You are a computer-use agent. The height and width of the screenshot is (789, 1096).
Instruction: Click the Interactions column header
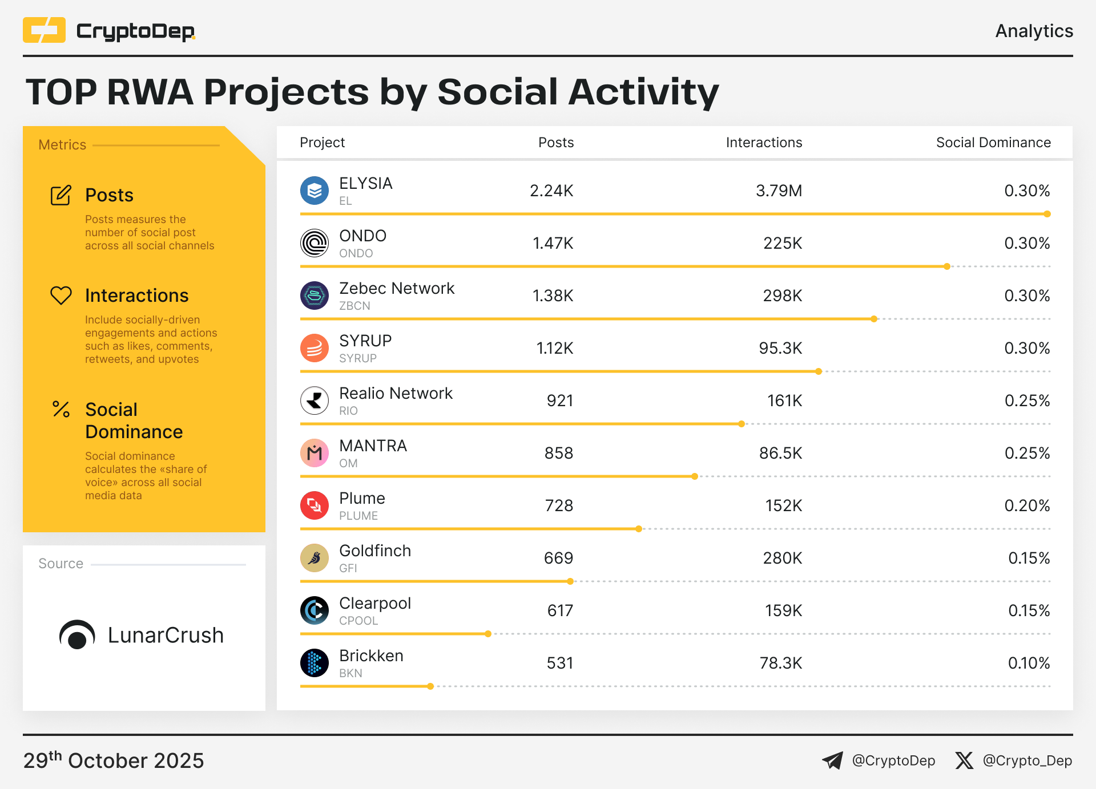click(764, 143)
